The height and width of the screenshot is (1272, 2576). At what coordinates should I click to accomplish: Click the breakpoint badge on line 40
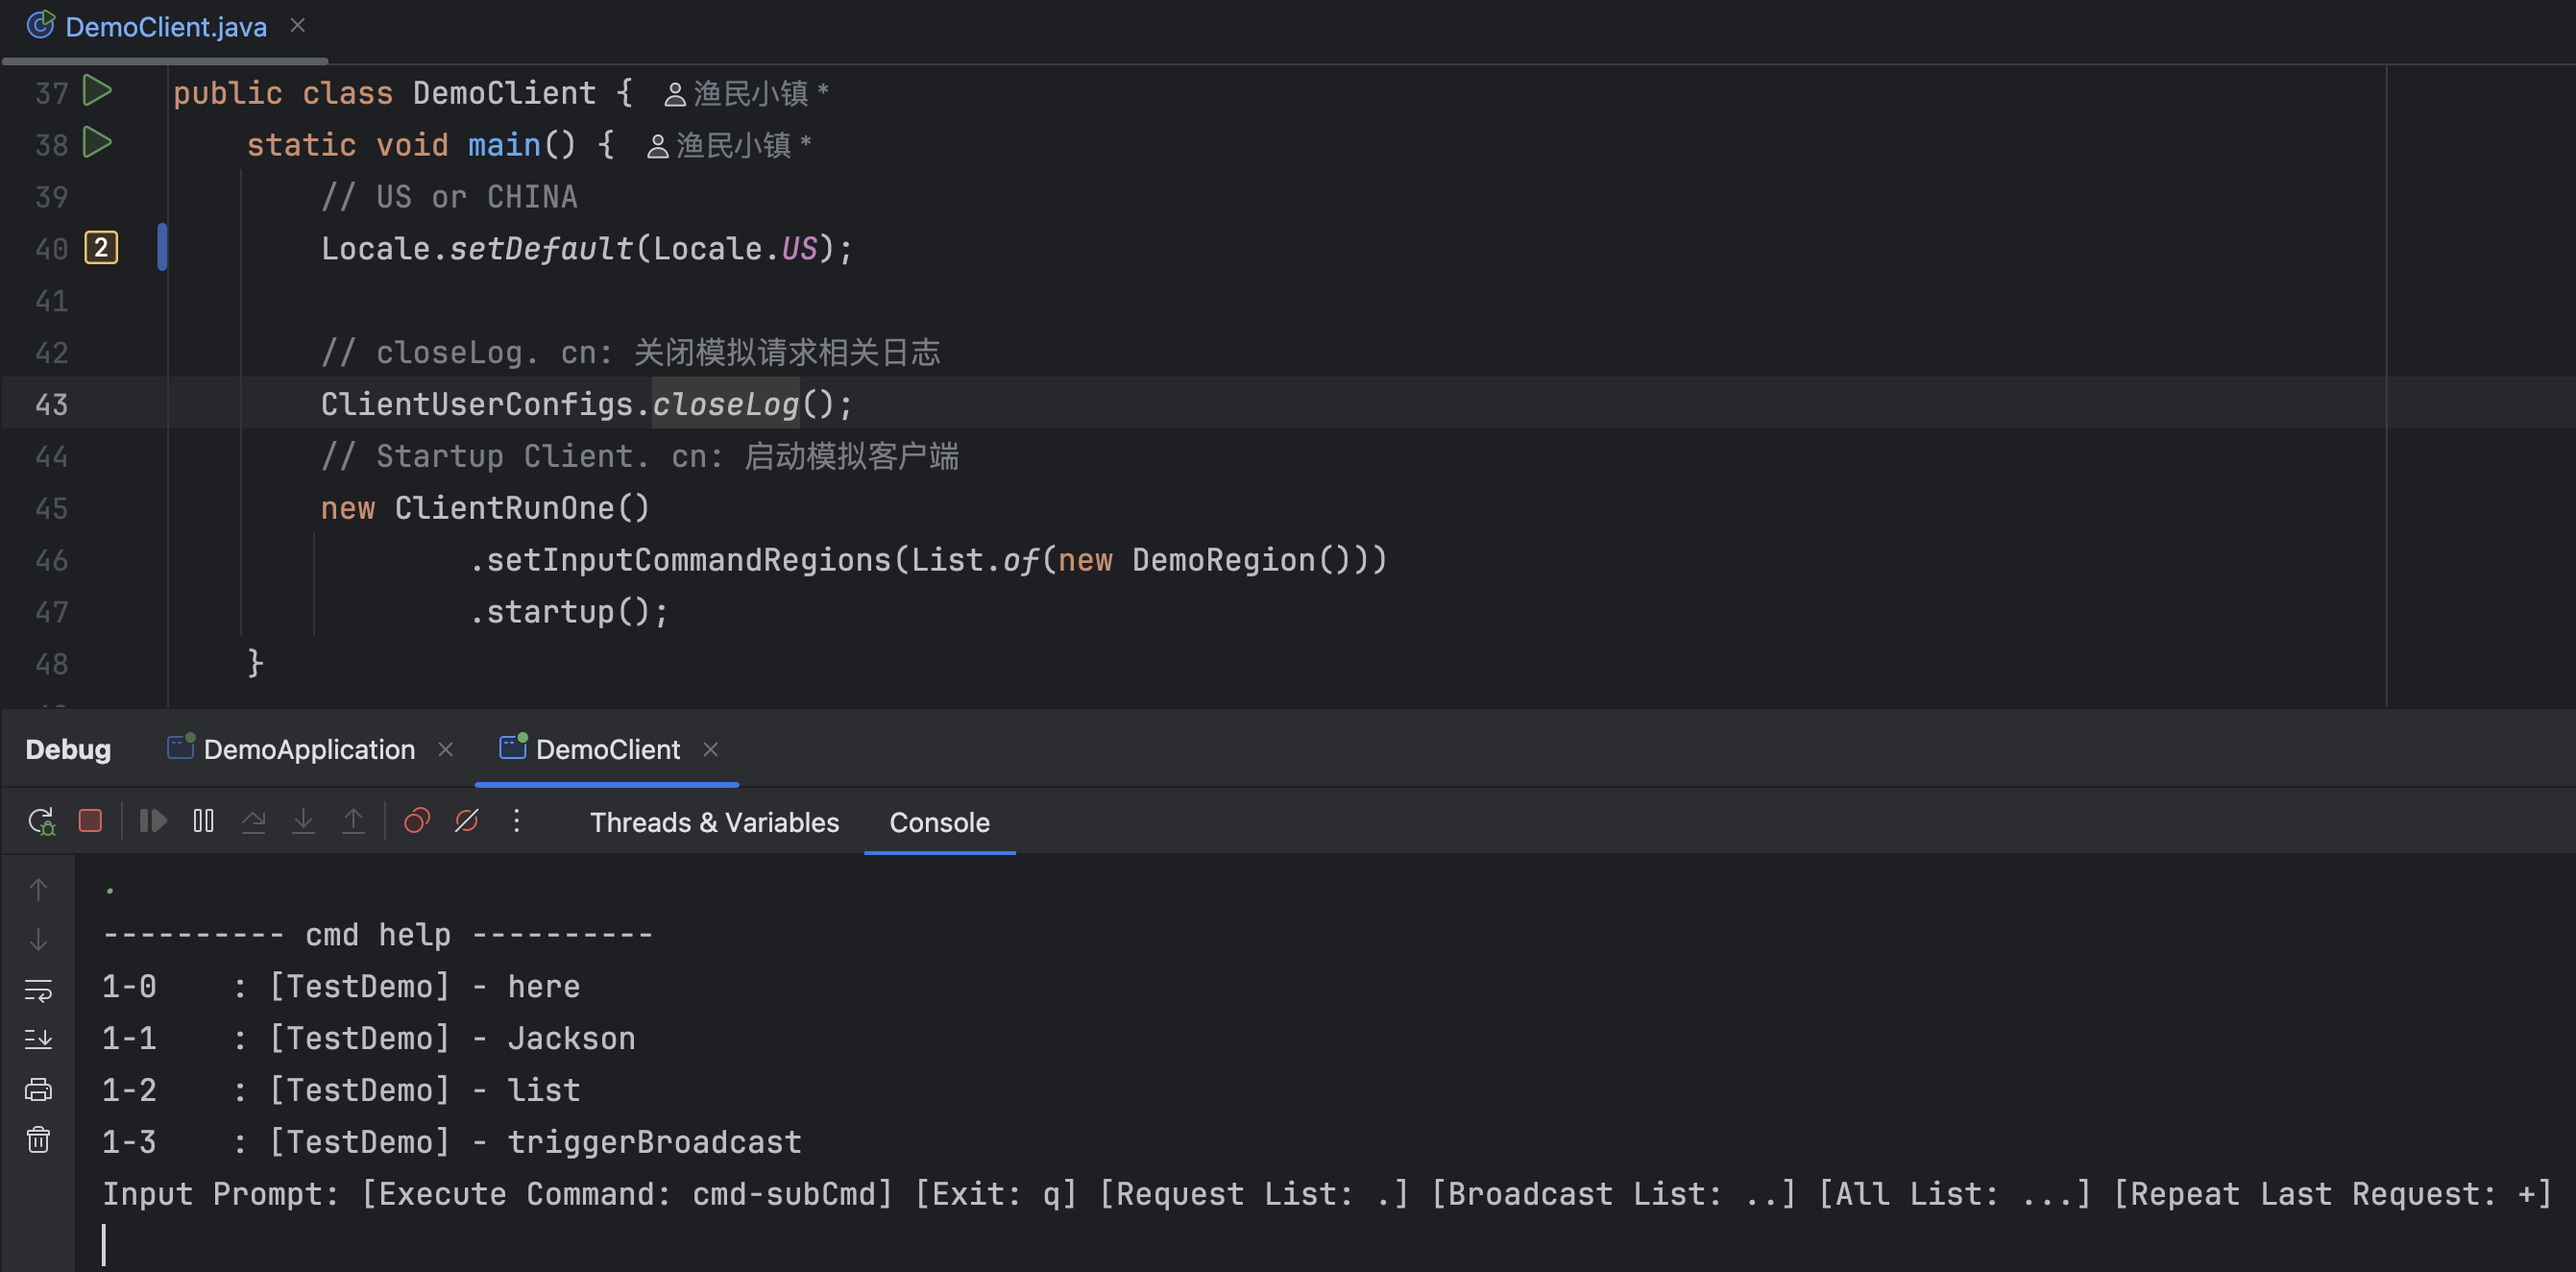coord(100,247)
